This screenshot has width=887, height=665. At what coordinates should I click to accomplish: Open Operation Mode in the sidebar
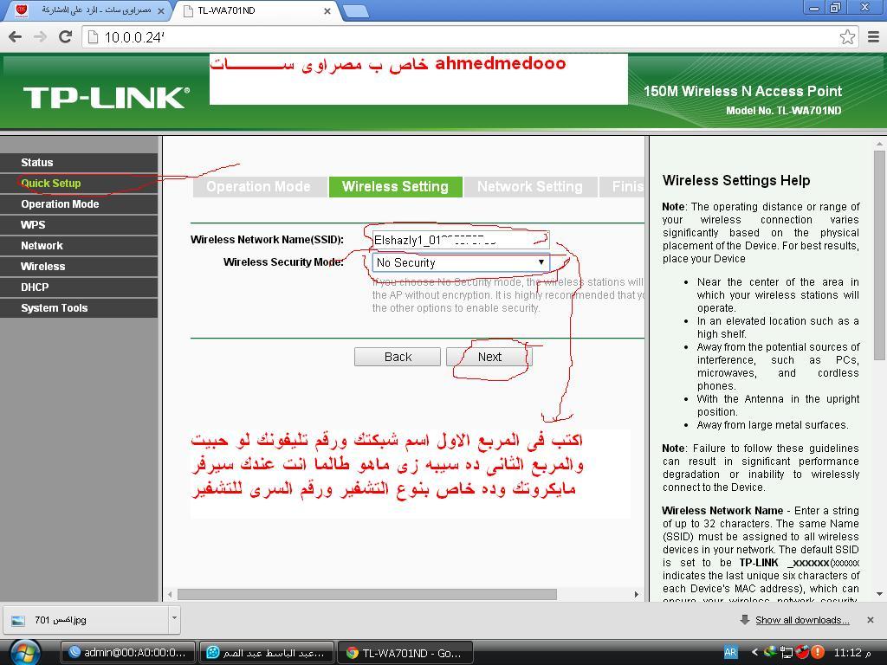click(x=79, y=204)
